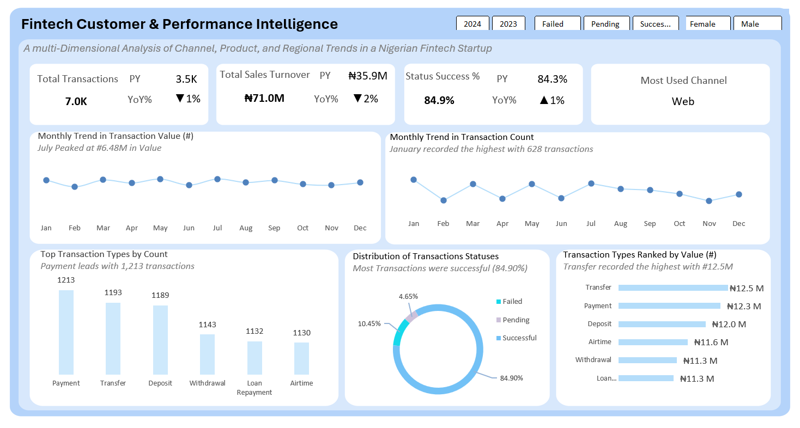Click the Successful legend color swatch

pos(498,338)
